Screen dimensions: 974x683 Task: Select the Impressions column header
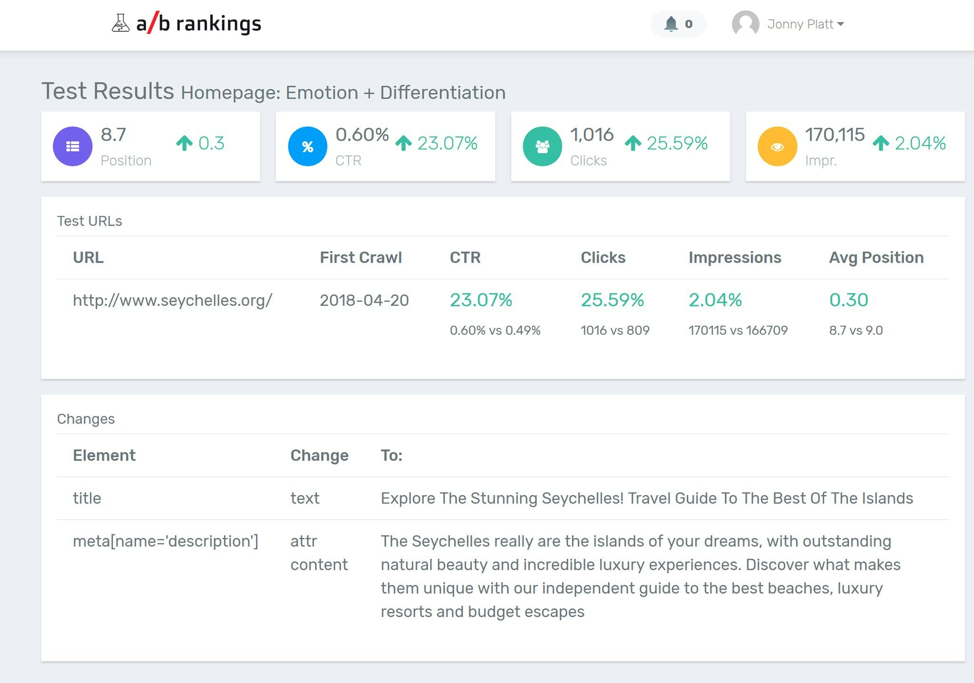pyautogui.click(x=735, y=257)
